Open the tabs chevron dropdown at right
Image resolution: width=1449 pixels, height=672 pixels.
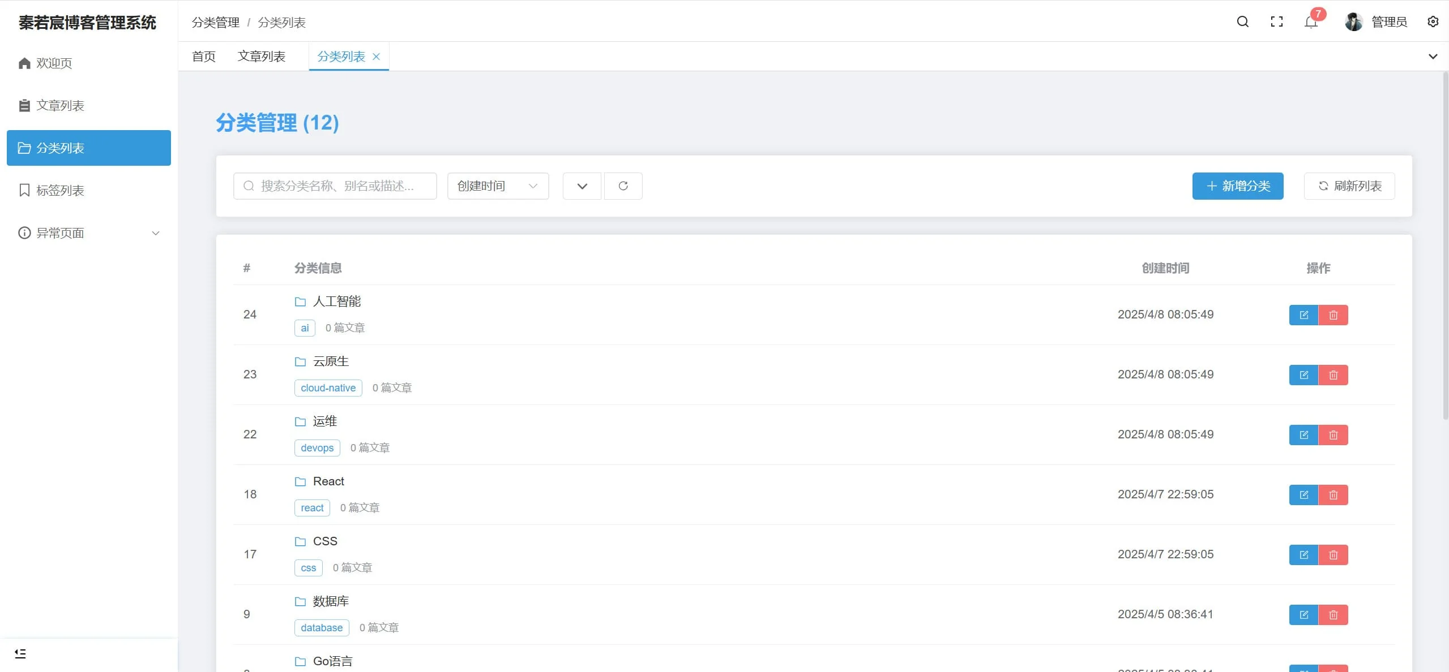point(1433,57)
